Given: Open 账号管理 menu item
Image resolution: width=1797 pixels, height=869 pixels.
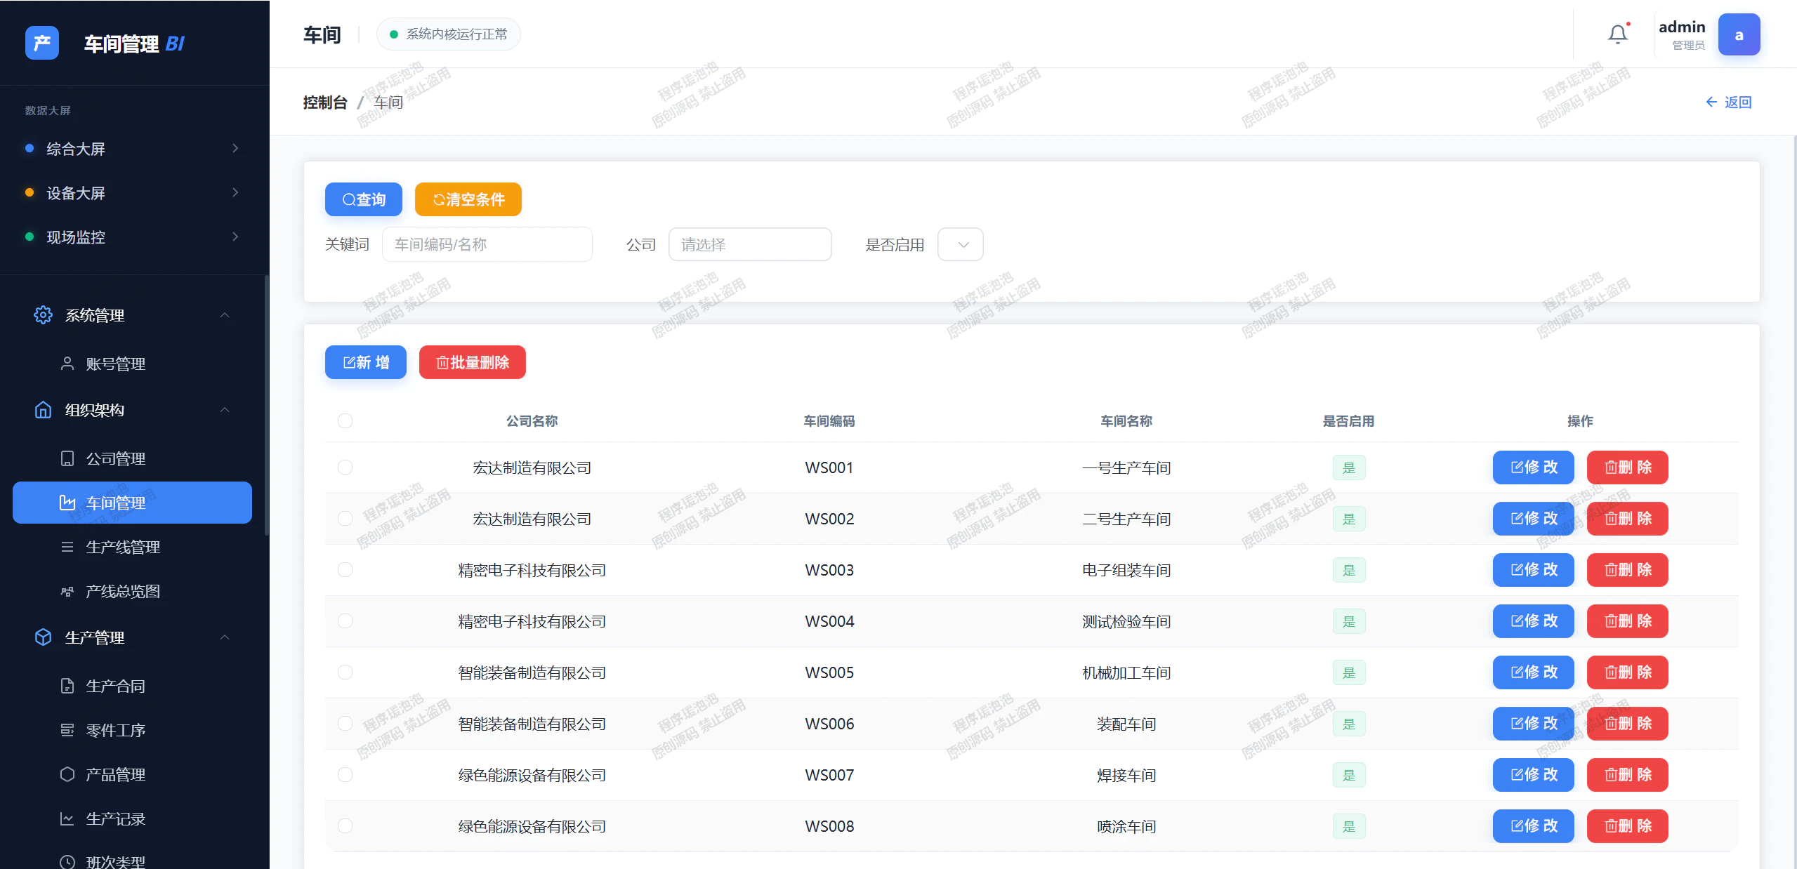Looking at the screenshot, I should 132,364.
